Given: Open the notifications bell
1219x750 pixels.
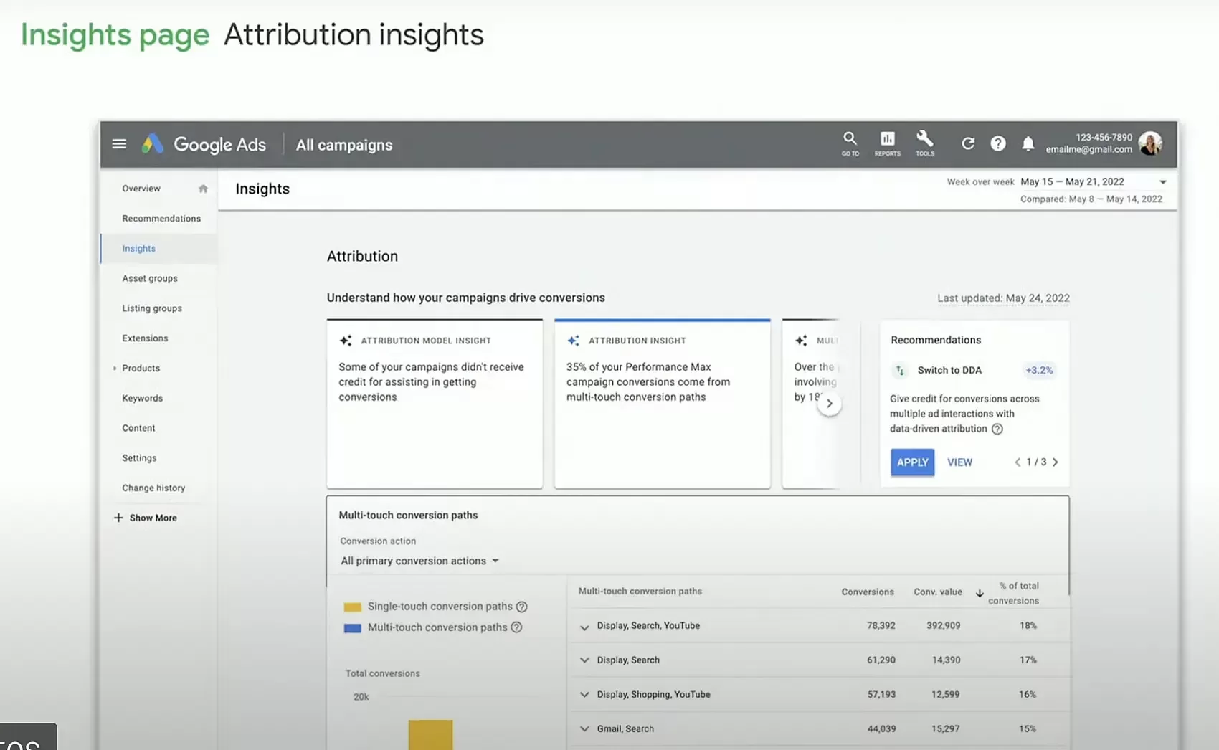Looking at the screenshot, I should click(1028, 143).
